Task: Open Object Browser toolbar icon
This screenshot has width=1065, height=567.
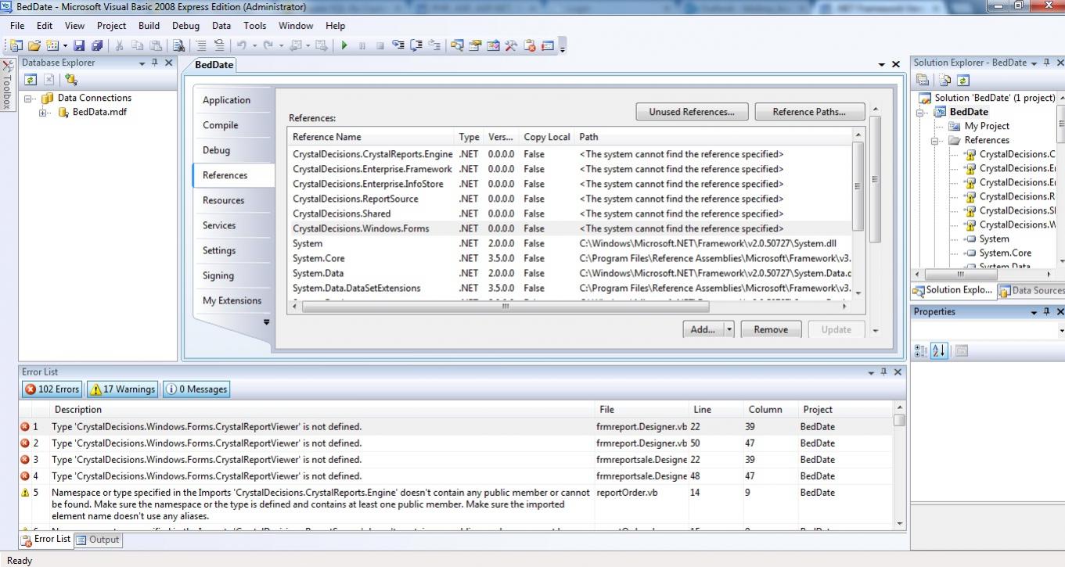Action: point(493,45)
